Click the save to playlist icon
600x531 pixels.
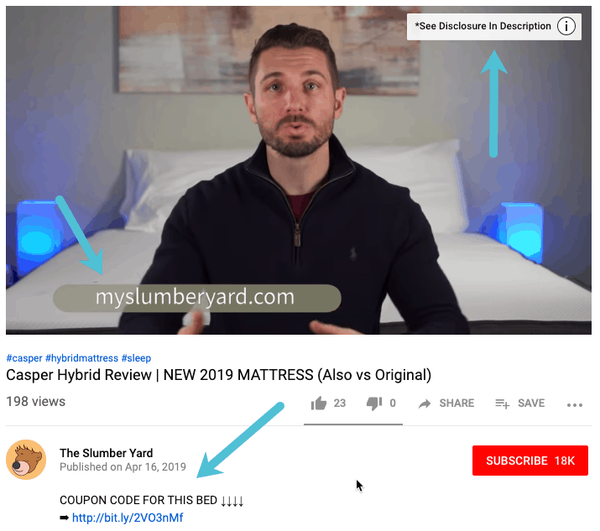pos(502,403)
